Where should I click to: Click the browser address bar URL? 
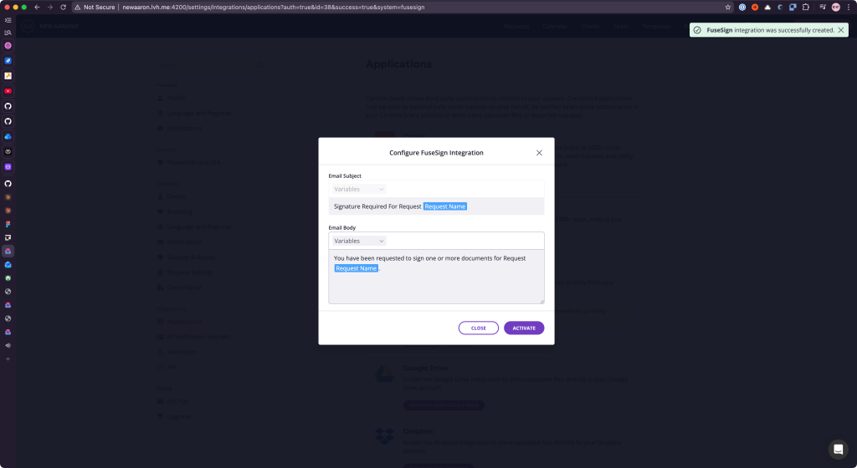tap(274, 7)
